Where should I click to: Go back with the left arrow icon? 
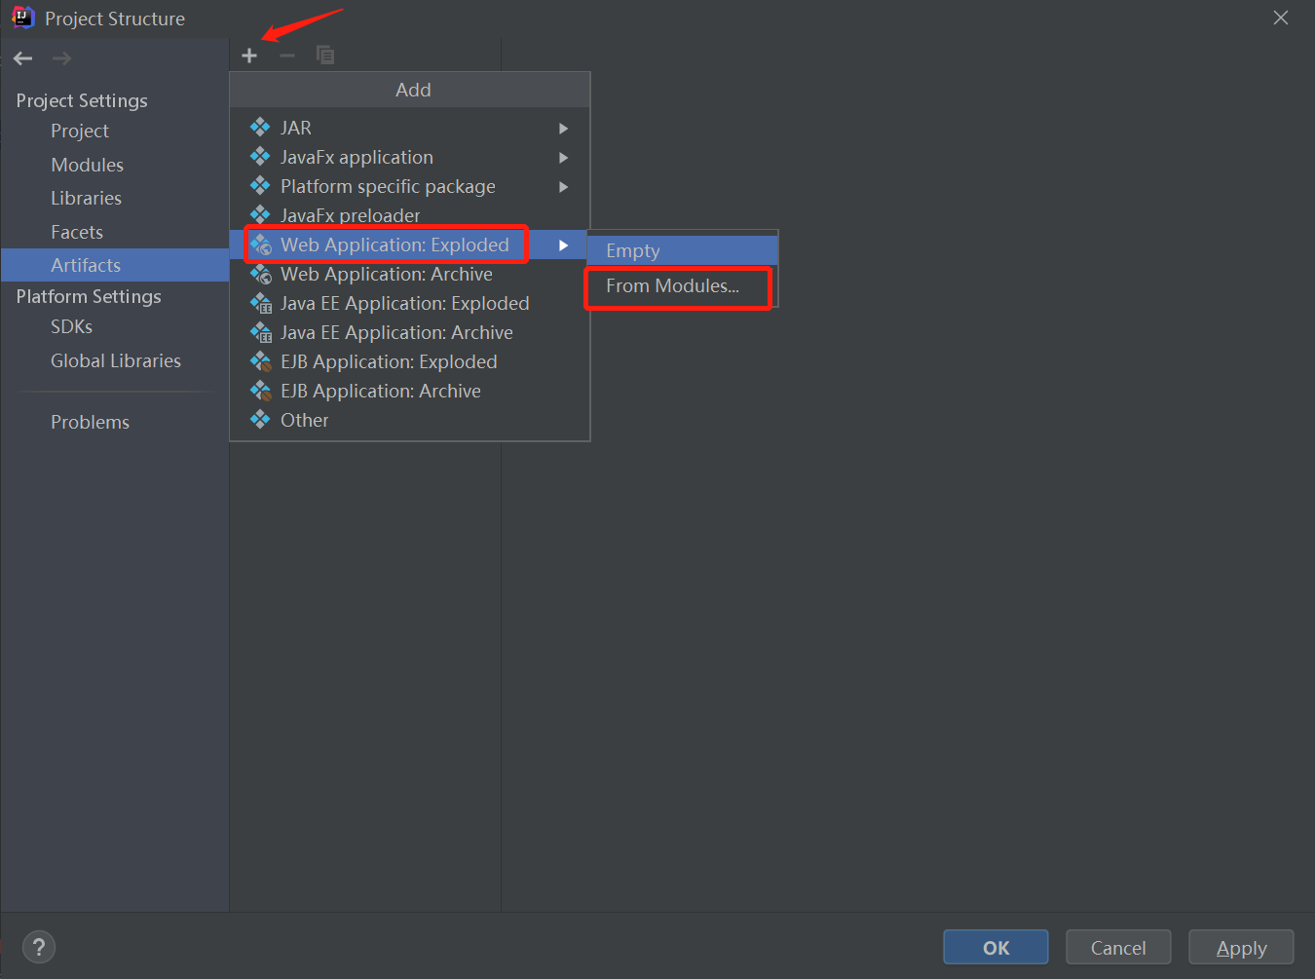(x=23, y=58)
